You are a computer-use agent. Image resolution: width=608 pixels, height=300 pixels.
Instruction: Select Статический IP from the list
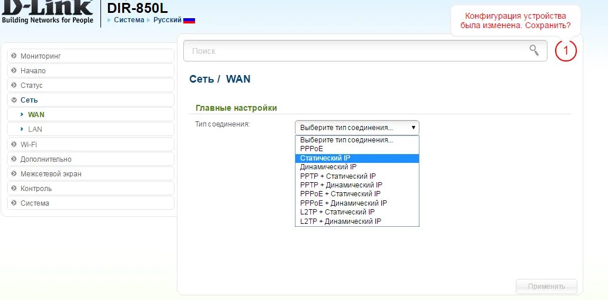click(x=357, y=158)
